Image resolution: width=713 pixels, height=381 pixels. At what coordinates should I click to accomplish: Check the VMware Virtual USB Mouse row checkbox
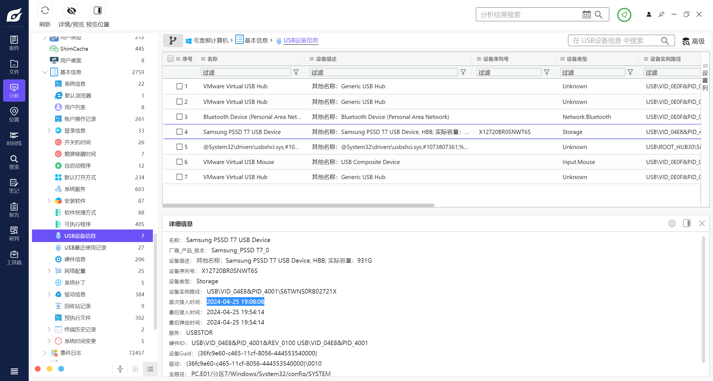click(179, 162)
